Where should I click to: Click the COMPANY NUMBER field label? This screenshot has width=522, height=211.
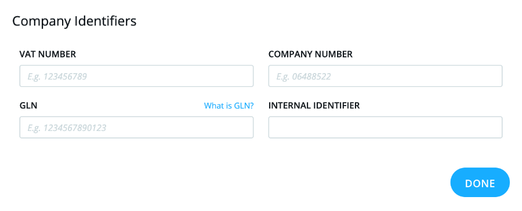click(310, 54)
